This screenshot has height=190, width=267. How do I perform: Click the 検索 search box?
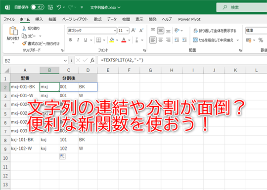pos(242,7)
